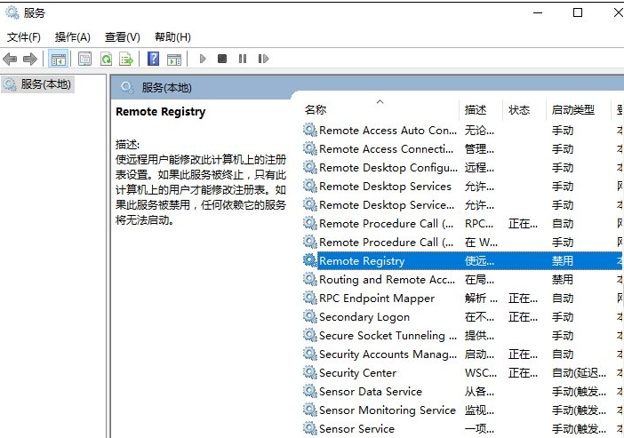Select Secondary Logon service

tap(364, 317)
